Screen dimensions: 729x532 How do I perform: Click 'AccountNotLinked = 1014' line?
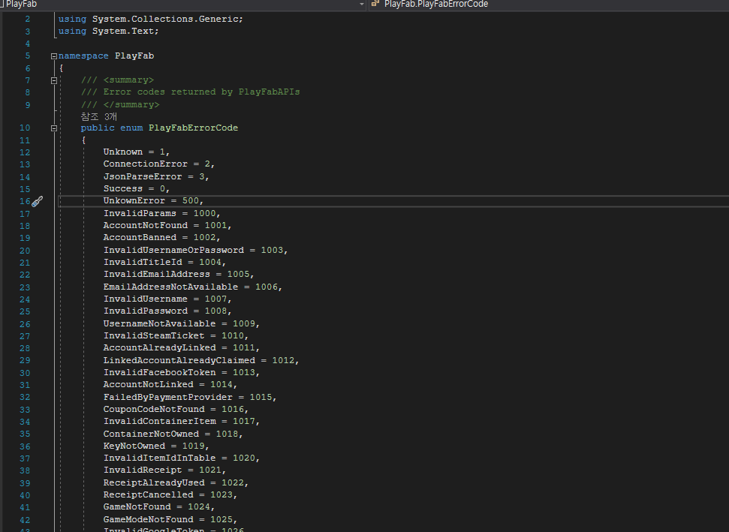click(170, 384)
